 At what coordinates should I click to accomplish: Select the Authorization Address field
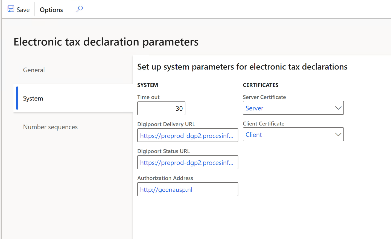coord(188,189)
